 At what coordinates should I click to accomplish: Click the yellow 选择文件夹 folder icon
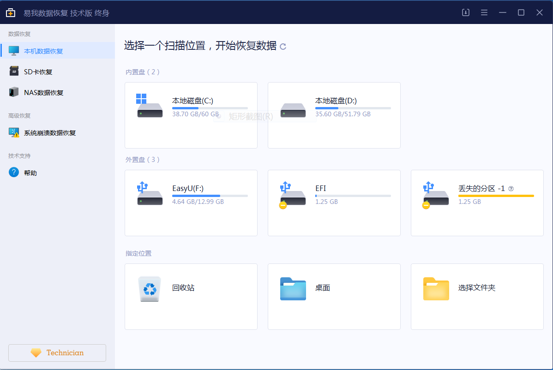[x=436, y=289]
